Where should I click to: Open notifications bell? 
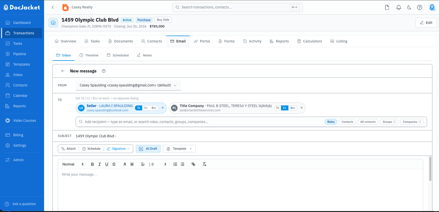399,7
